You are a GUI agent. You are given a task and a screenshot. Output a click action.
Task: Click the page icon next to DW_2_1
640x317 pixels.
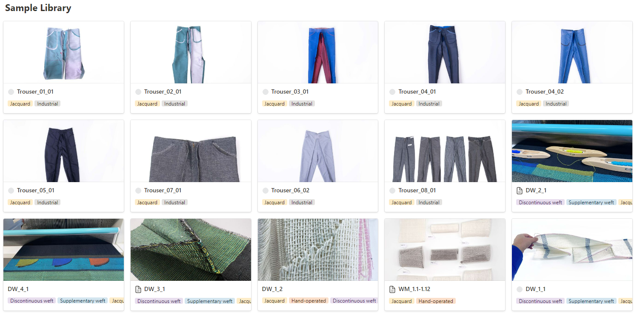519,191
